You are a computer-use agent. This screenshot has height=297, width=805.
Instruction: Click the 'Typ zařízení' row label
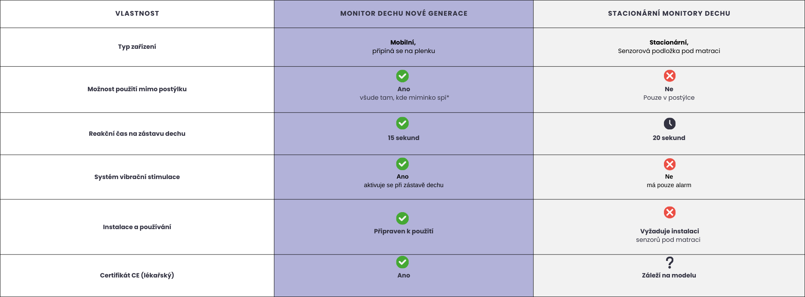137,47
